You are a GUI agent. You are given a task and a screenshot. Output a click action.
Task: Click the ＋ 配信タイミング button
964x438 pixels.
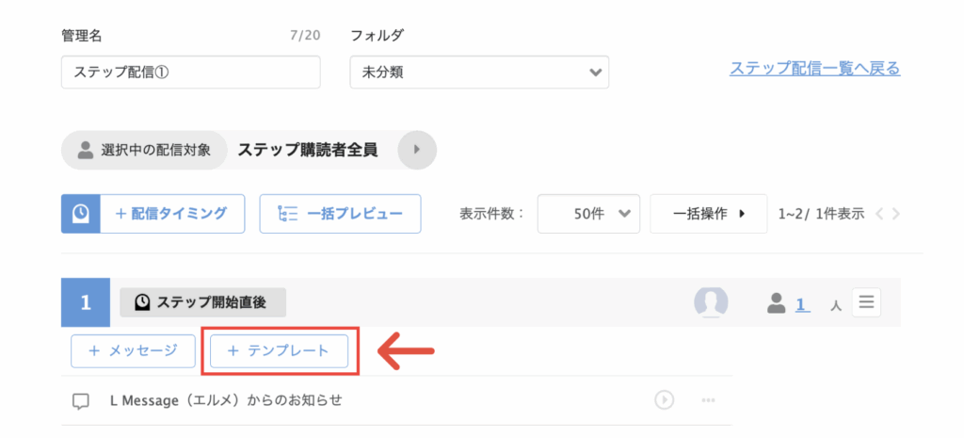click(172, 214)
